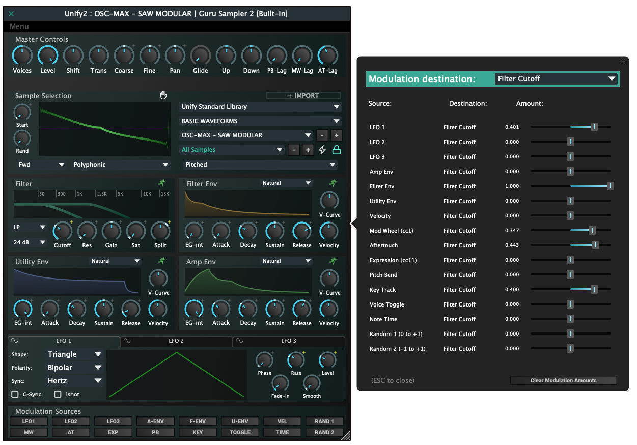Click the Rand knob in Sample Selection
This screenshot has height=445, width=637.
coord(22,138)
